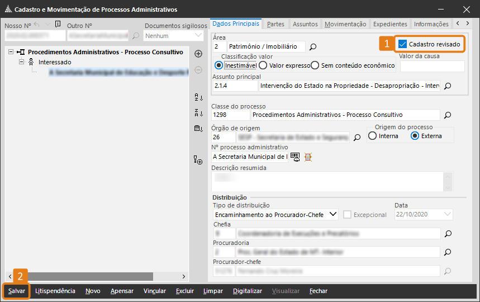Choose Interna as origem do processo
Screen dimensions: 480x302
click(x=373, y=136)
